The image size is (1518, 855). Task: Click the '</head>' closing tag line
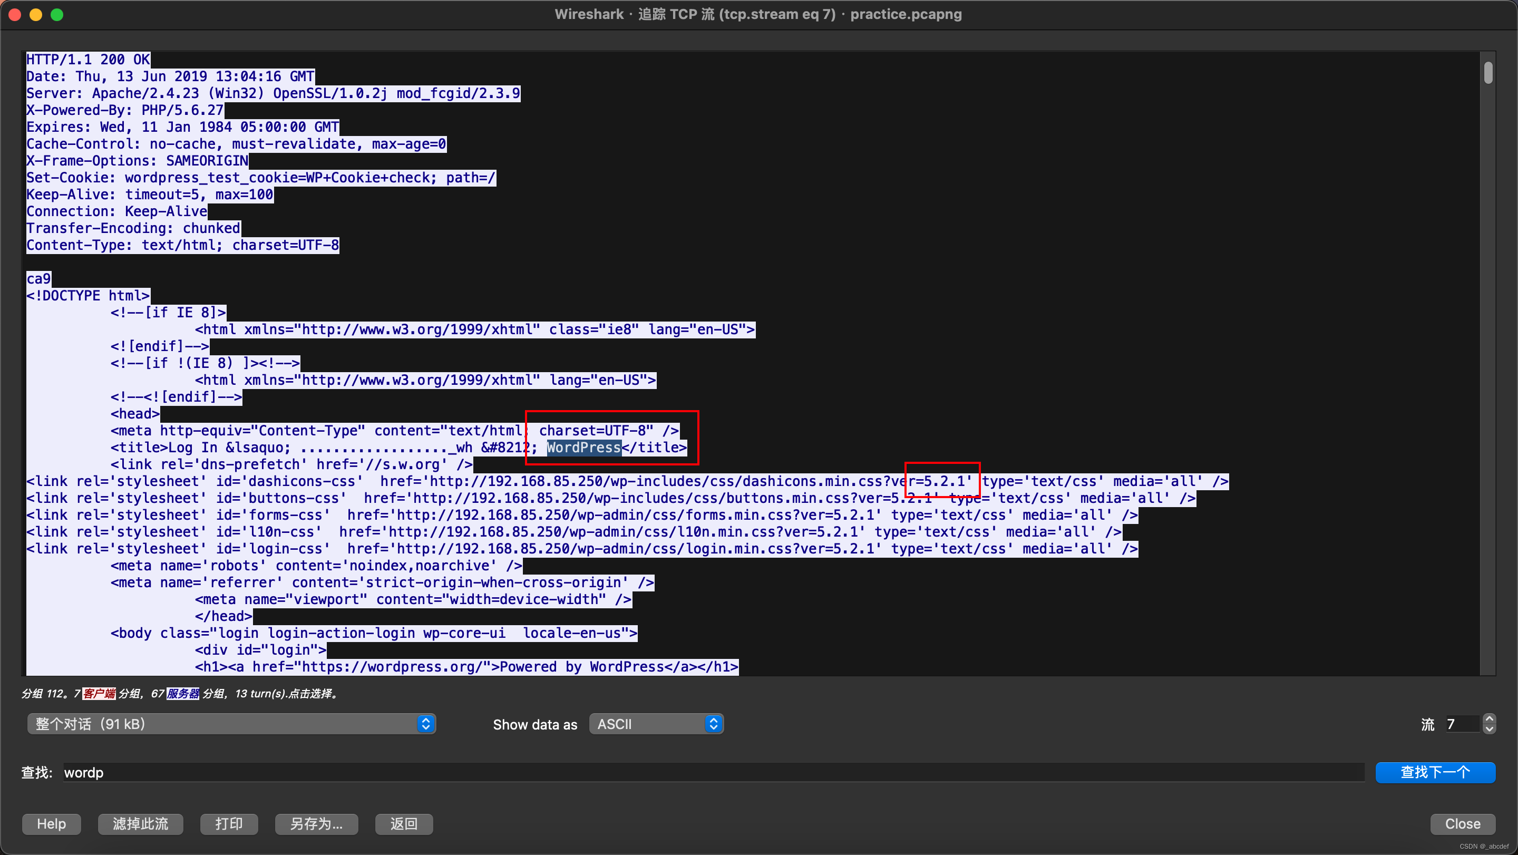pyautogui.click(x=223, y=617)
